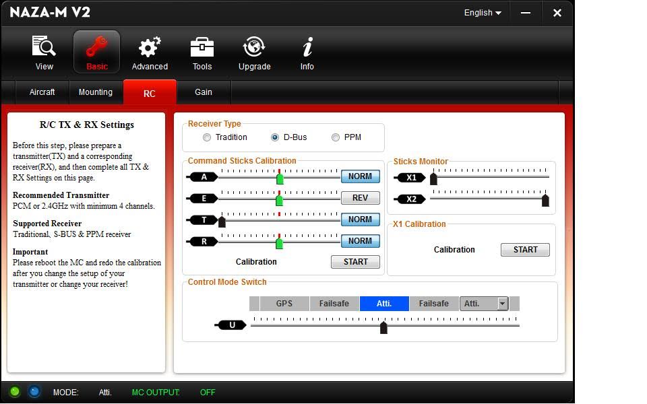Click the 'R/C TX & RX Settings' heading
The height and width of the screenshot is (404, 647).
pyautogui.click(x=87, y=125)
